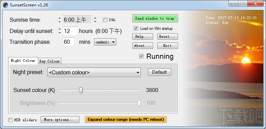Click Send window to tray button
The image size is (266, 129).
155,18
